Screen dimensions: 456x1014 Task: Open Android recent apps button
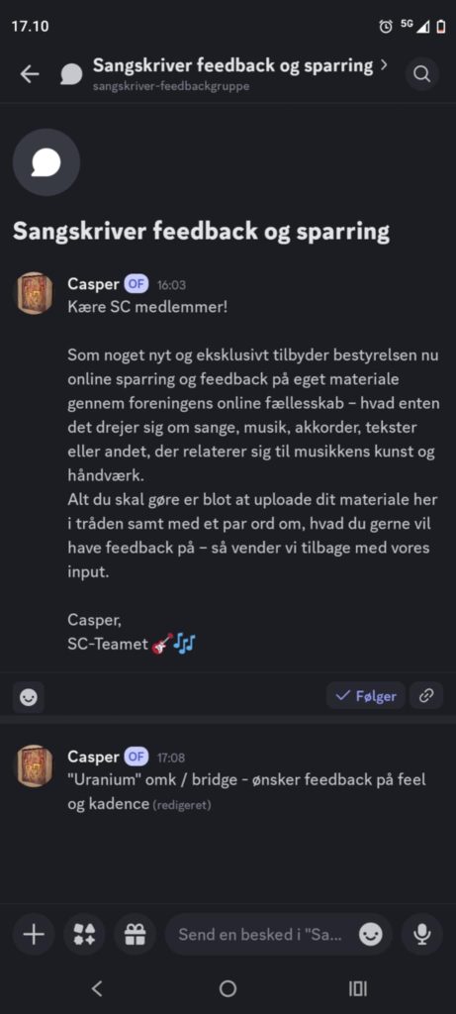pyautogui.click(x=358, y=988)
